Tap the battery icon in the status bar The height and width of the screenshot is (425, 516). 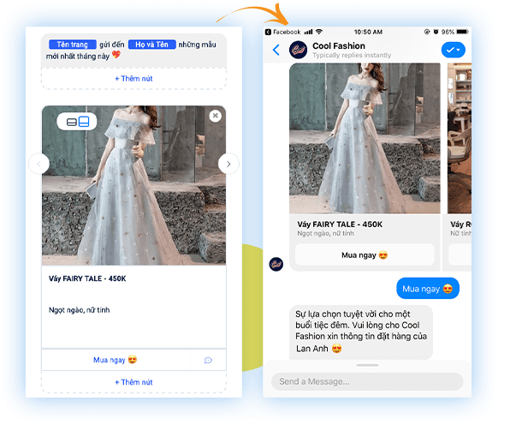(x=462, y=32)
